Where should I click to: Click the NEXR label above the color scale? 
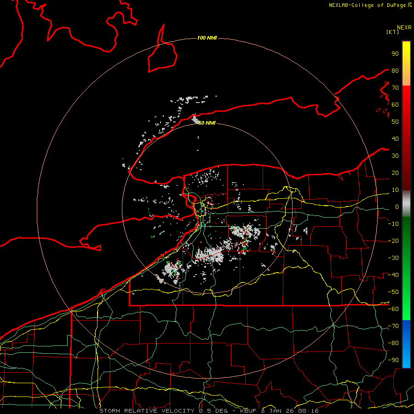pyautogui.click(x=404, y=28)
